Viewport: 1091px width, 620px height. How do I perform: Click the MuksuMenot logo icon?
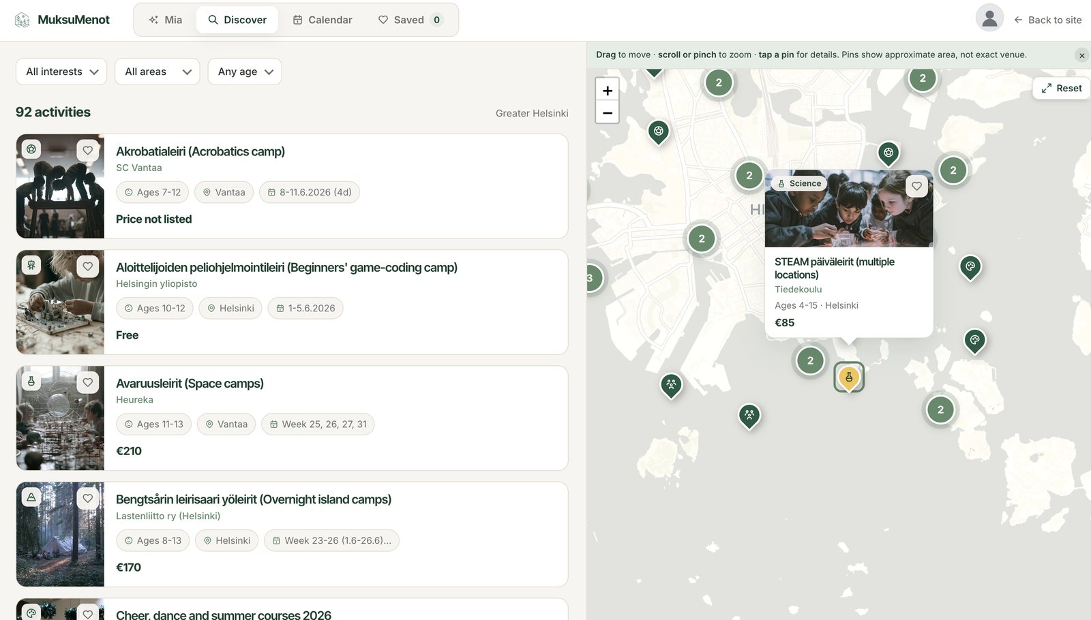pos(22,20)
